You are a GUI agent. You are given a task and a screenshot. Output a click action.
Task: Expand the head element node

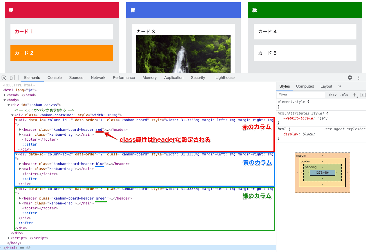coord(5,95)
